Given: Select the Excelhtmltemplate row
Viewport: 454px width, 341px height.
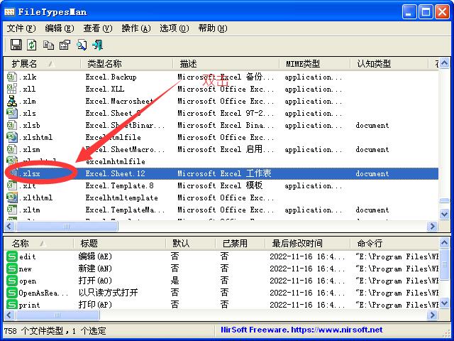Looking at the screenshot, I should coord(222,197).
